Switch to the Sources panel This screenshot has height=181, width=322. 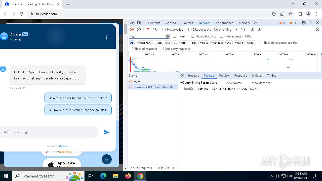188,23
